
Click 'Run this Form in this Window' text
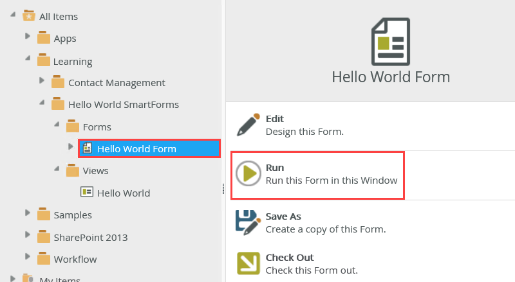click(x=332, y=181)
